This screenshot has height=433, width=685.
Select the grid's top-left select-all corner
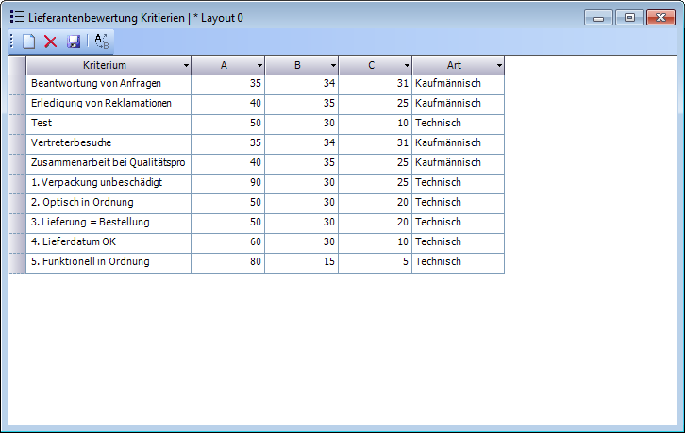[x=17, y=64]
